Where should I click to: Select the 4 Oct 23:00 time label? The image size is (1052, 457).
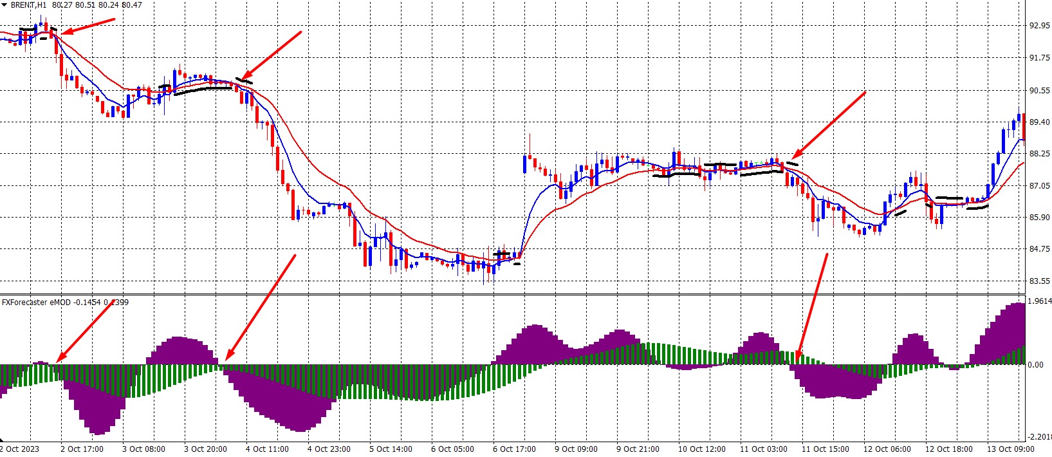(x=329, y=449)
